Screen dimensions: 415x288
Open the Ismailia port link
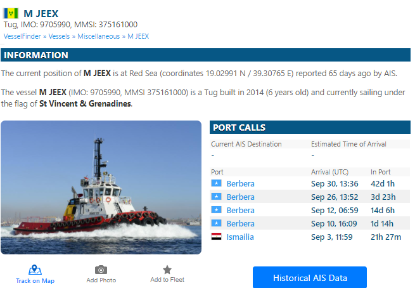click(x=240, y=237)
